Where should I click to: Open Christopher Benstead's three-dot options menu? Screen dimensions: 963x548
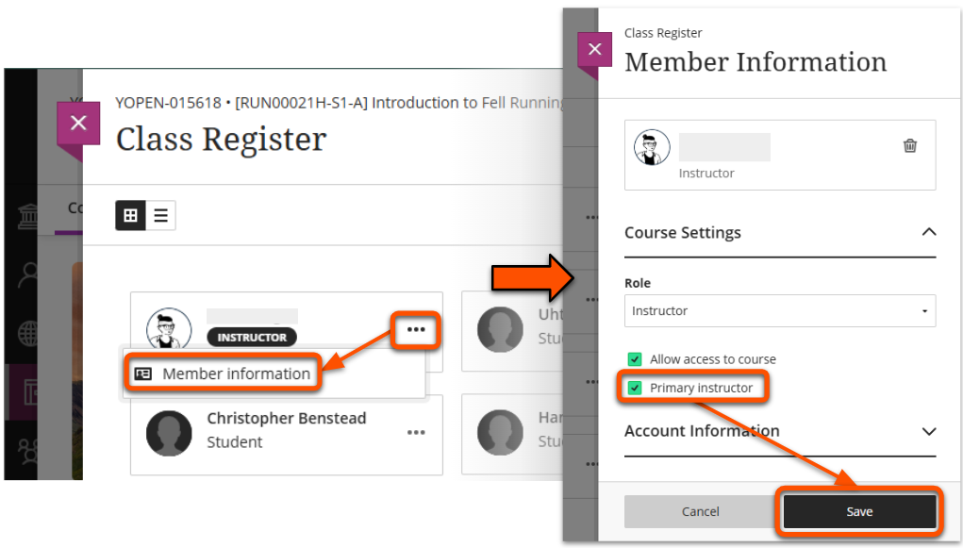tap(416, 432)
